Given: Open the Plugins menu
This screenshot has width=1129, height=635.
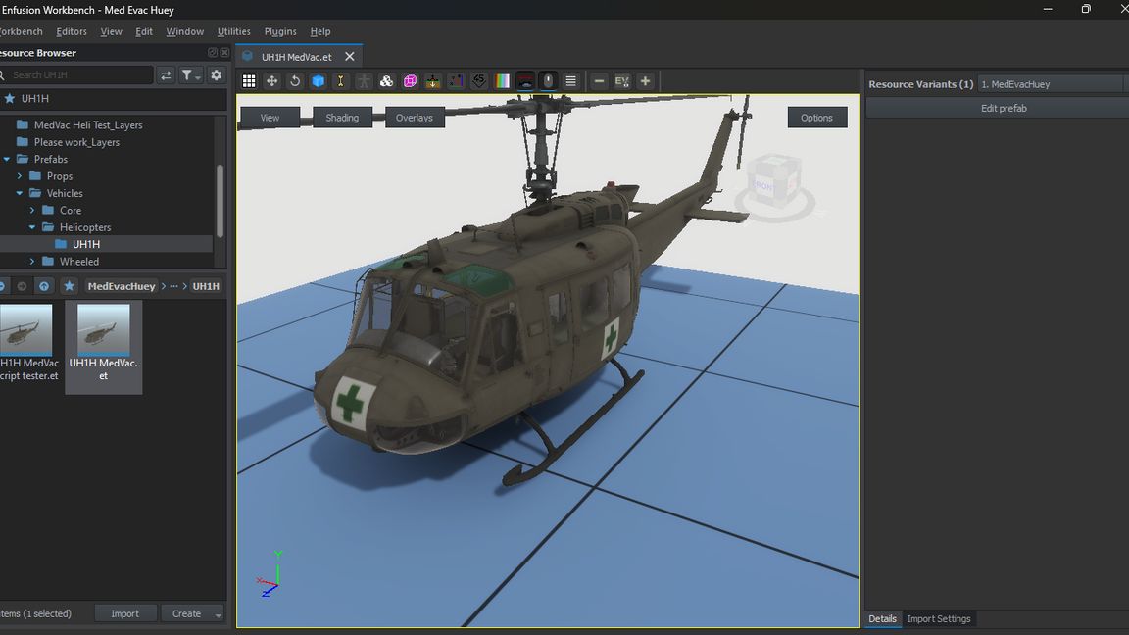Looking at the screenshot, I should tap(280, 31).
